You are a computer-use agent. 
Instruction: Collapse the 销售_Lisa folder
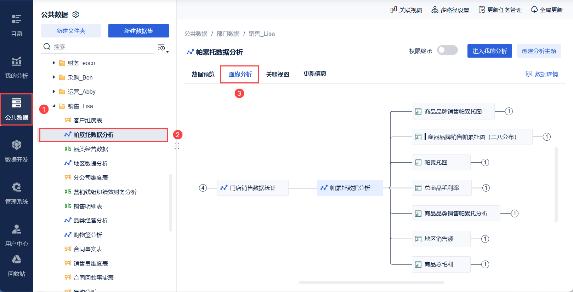(54, 106)
